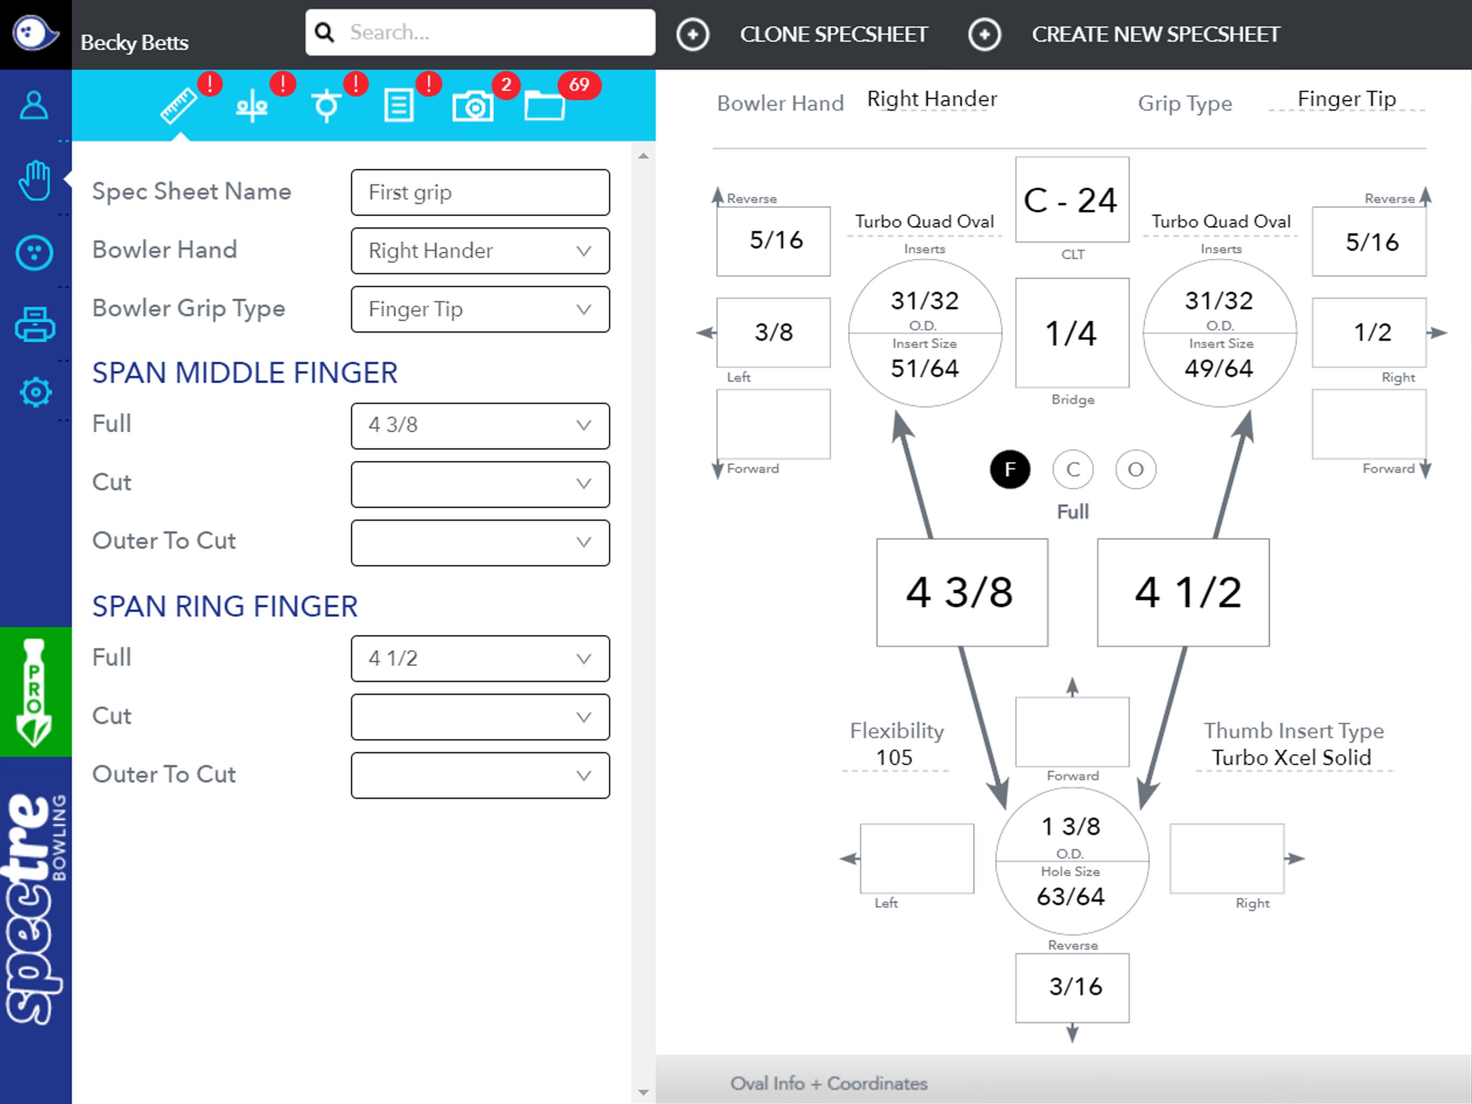This screenshot has height=1104, width=1472.
Task: Open the middle finger Full span dropdown
Action: point(480,425)
